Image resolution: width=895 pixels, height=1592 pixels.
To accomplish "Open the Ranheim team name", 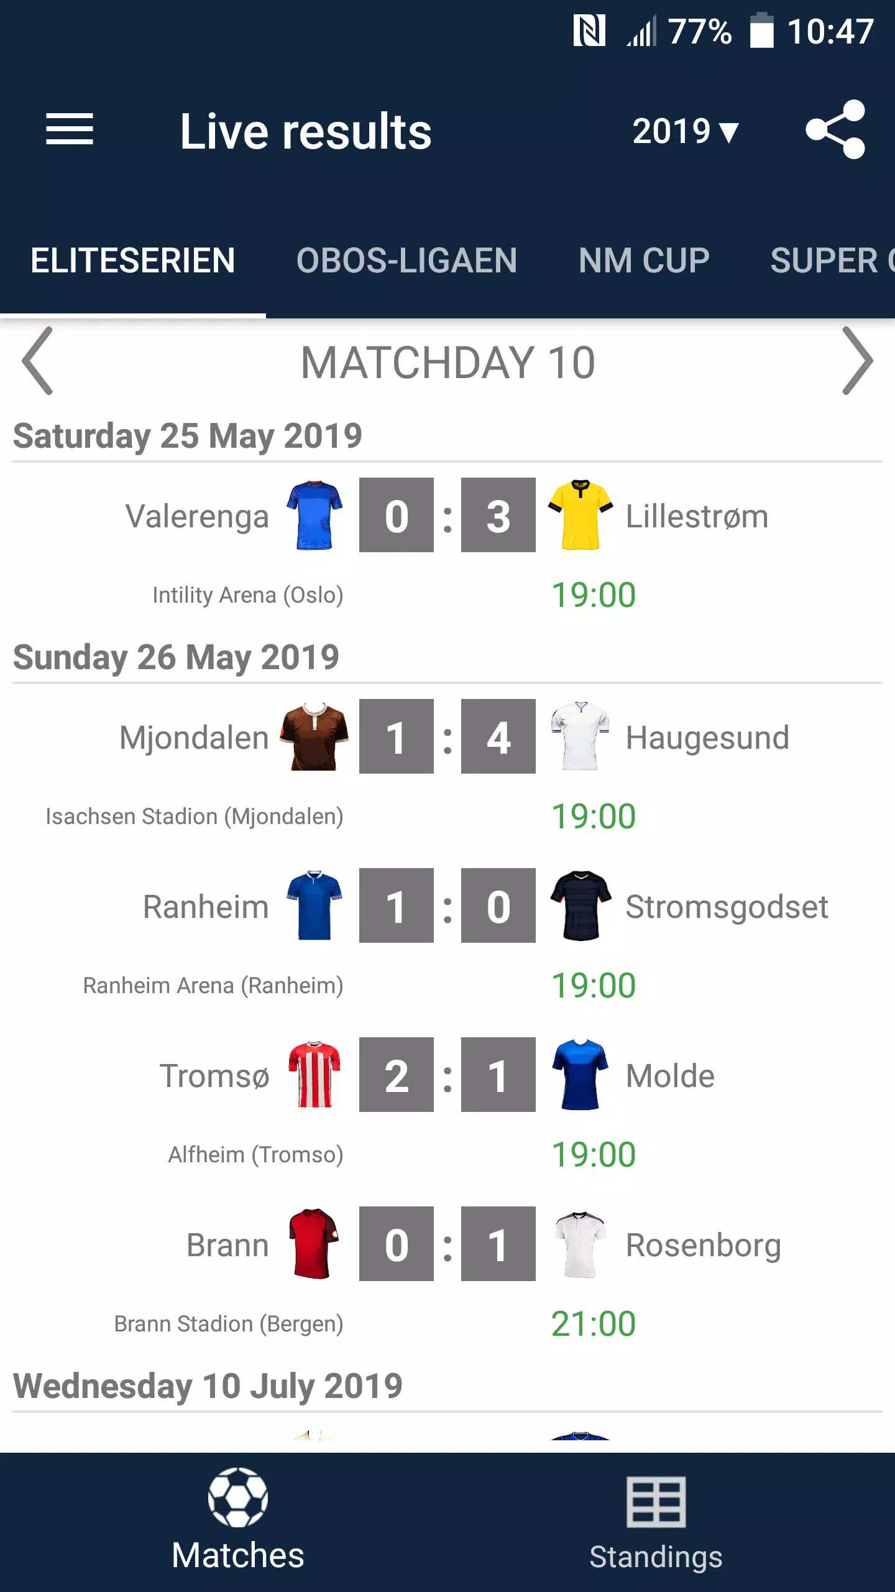I will (x=206, y=907).
